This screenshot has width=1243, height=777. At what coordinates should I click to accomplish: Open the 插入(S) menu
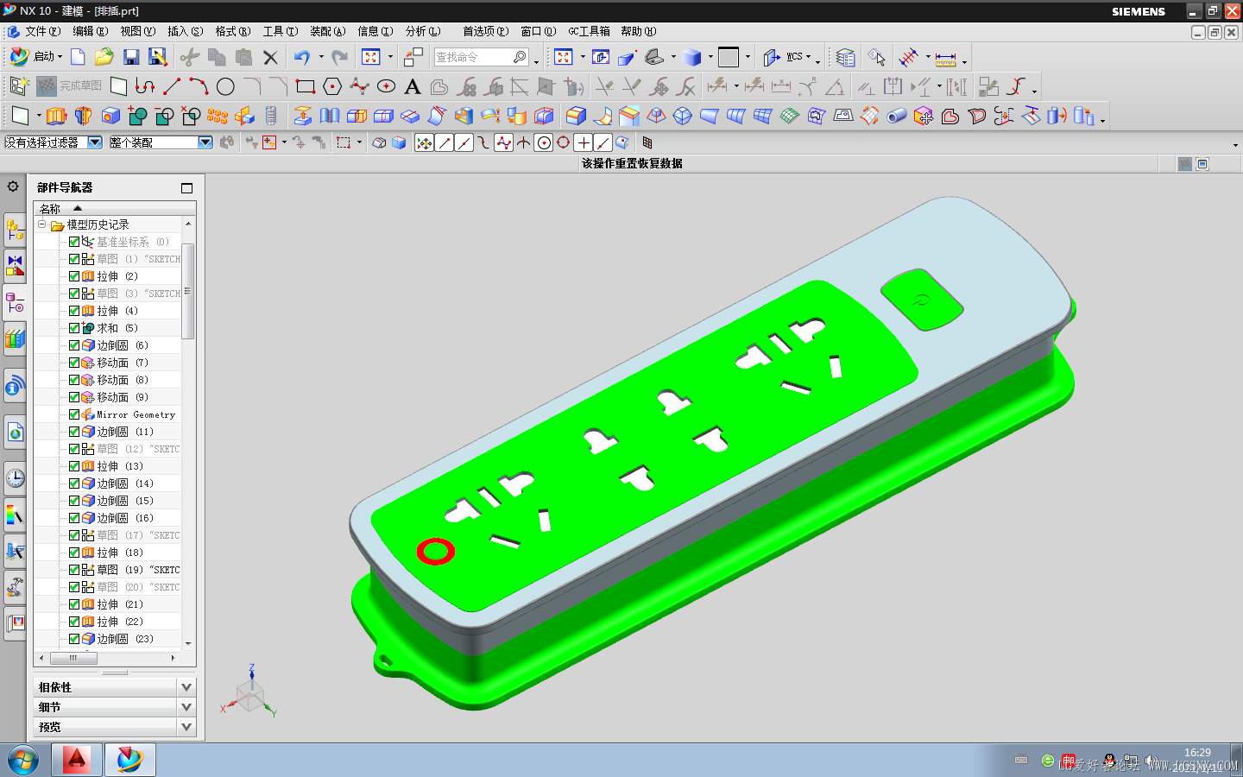click(x=186, y=31)
